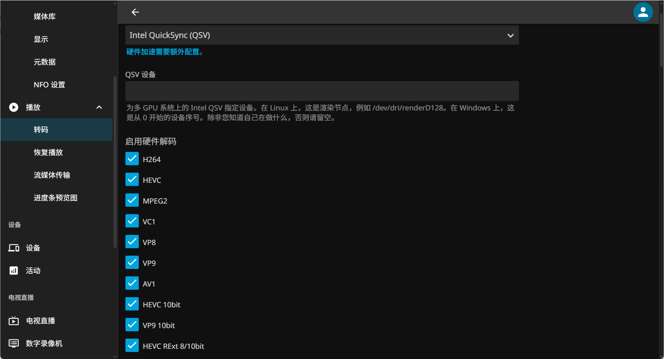
Task: Click the 数字录像机 DVR icon
Action: coord(14,343)
